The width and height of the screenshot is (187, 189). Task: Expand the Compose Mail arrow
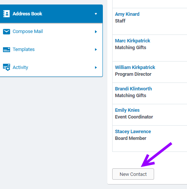(x=96, y=31)
